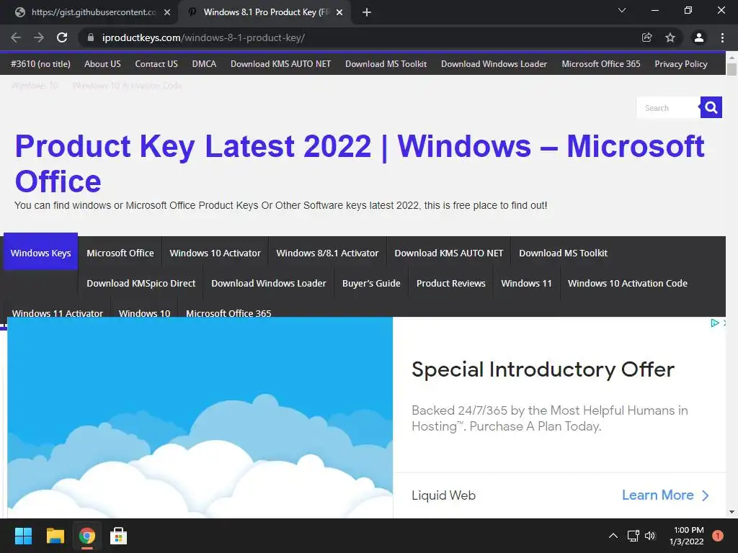Select the Microsoft Office menu item
The width and height of the screenshot is (738, 553).
coord(120,253)
